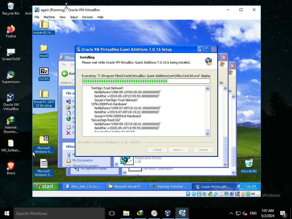Image resolution: width=292 pixels, height=219 pixels.
Task: Switch to VBox_GAs_7.0.16 taskbar button
Action: (x=84, y=186)
